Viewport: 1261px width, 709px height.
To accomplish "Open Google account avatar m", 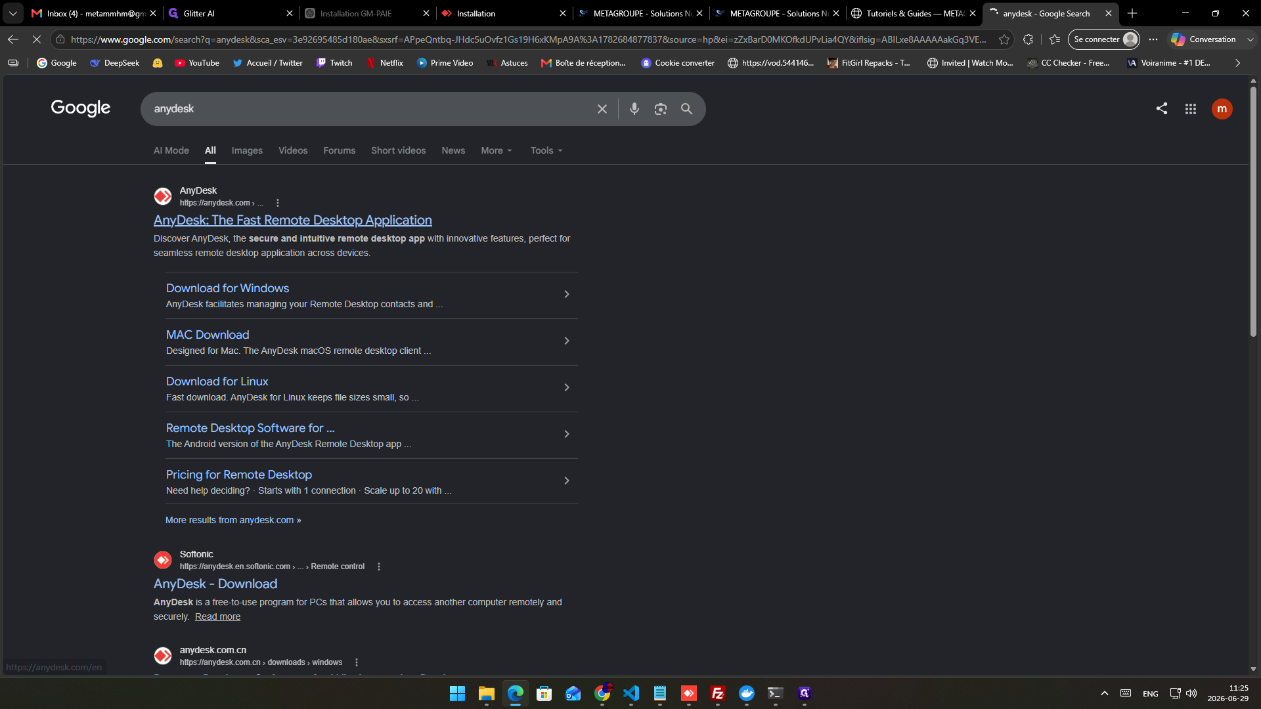I will (x=1222, y=109).
